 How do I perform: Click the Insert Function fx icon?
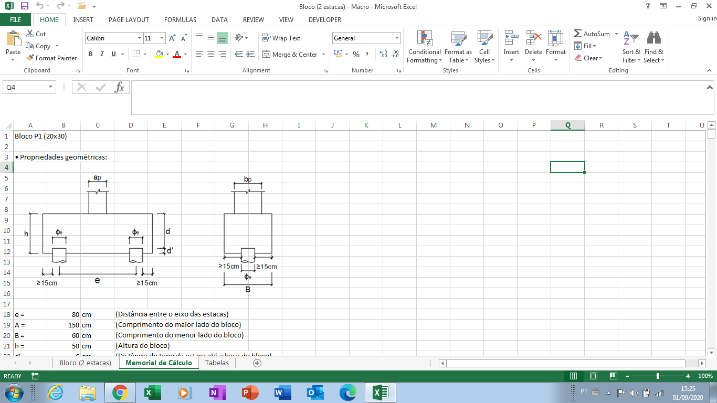click(120, 87)
